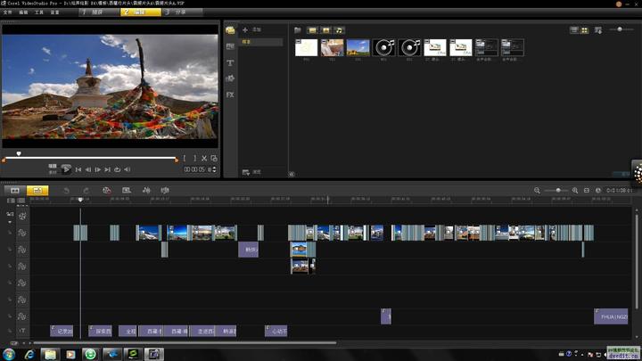
Task: Click the Add folder button in library
Action: point(251,30)
